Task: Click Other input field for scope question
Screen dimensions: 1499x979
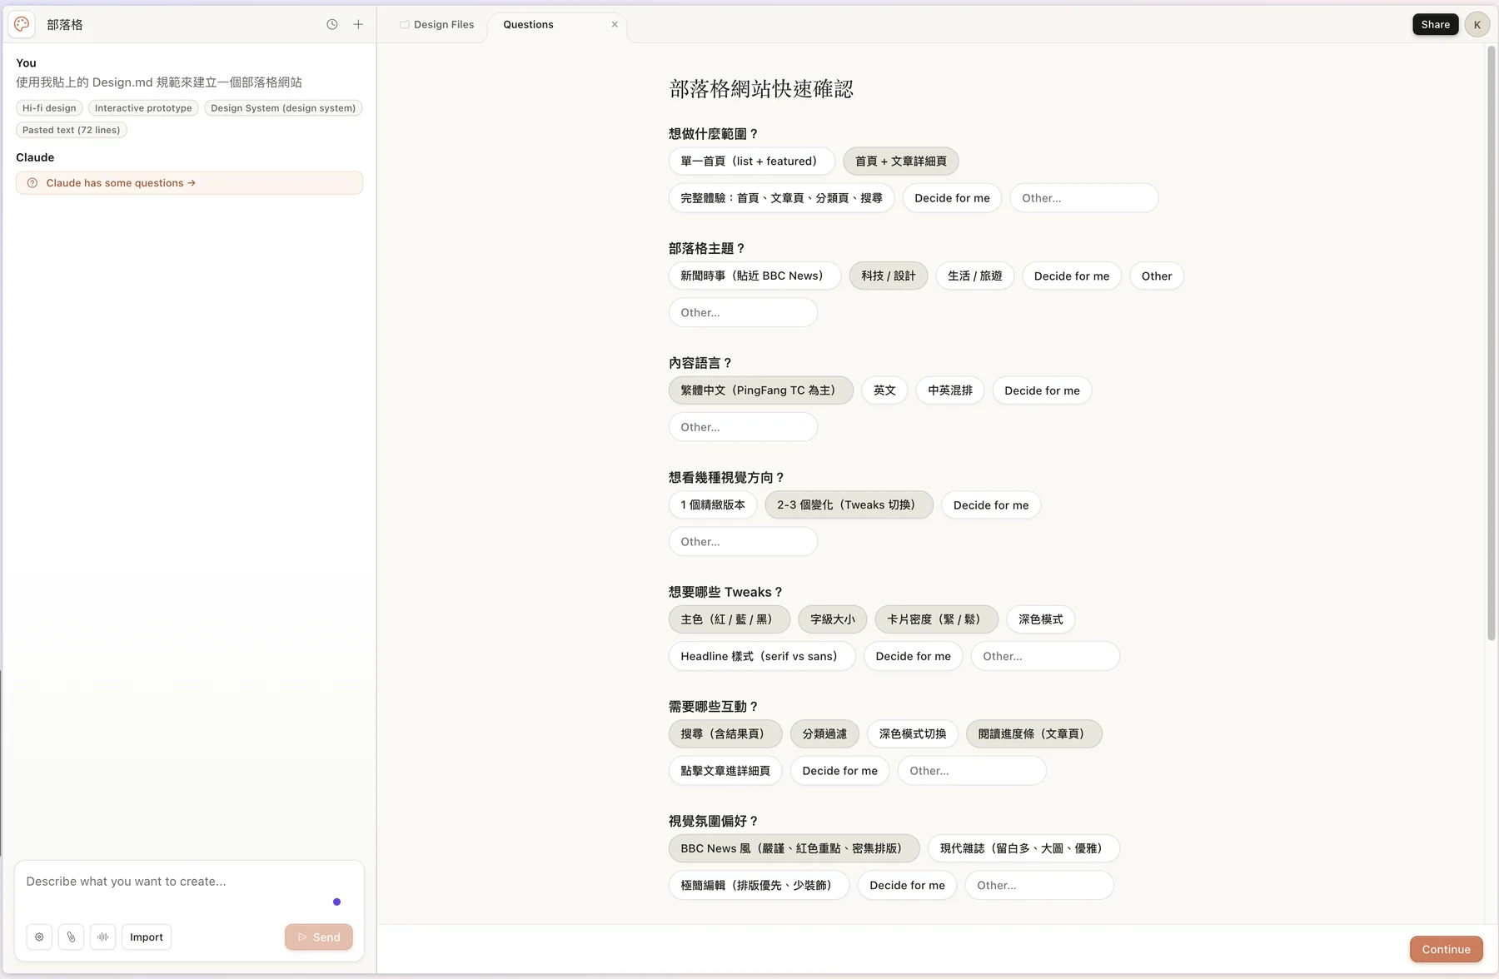Action: click(1083, 198)
